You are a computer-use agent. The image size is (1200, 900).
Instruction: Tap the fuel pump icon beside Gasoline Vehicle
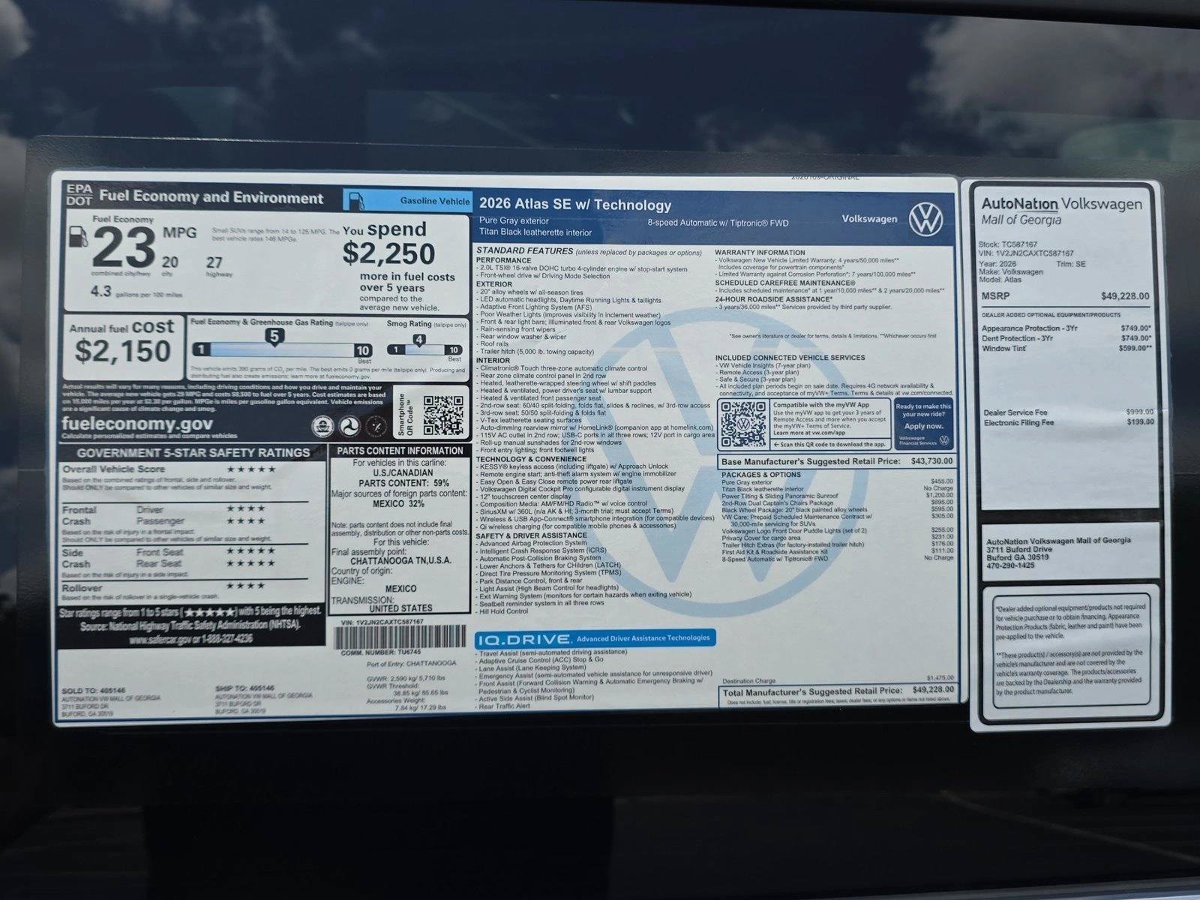tap(357, 201)
